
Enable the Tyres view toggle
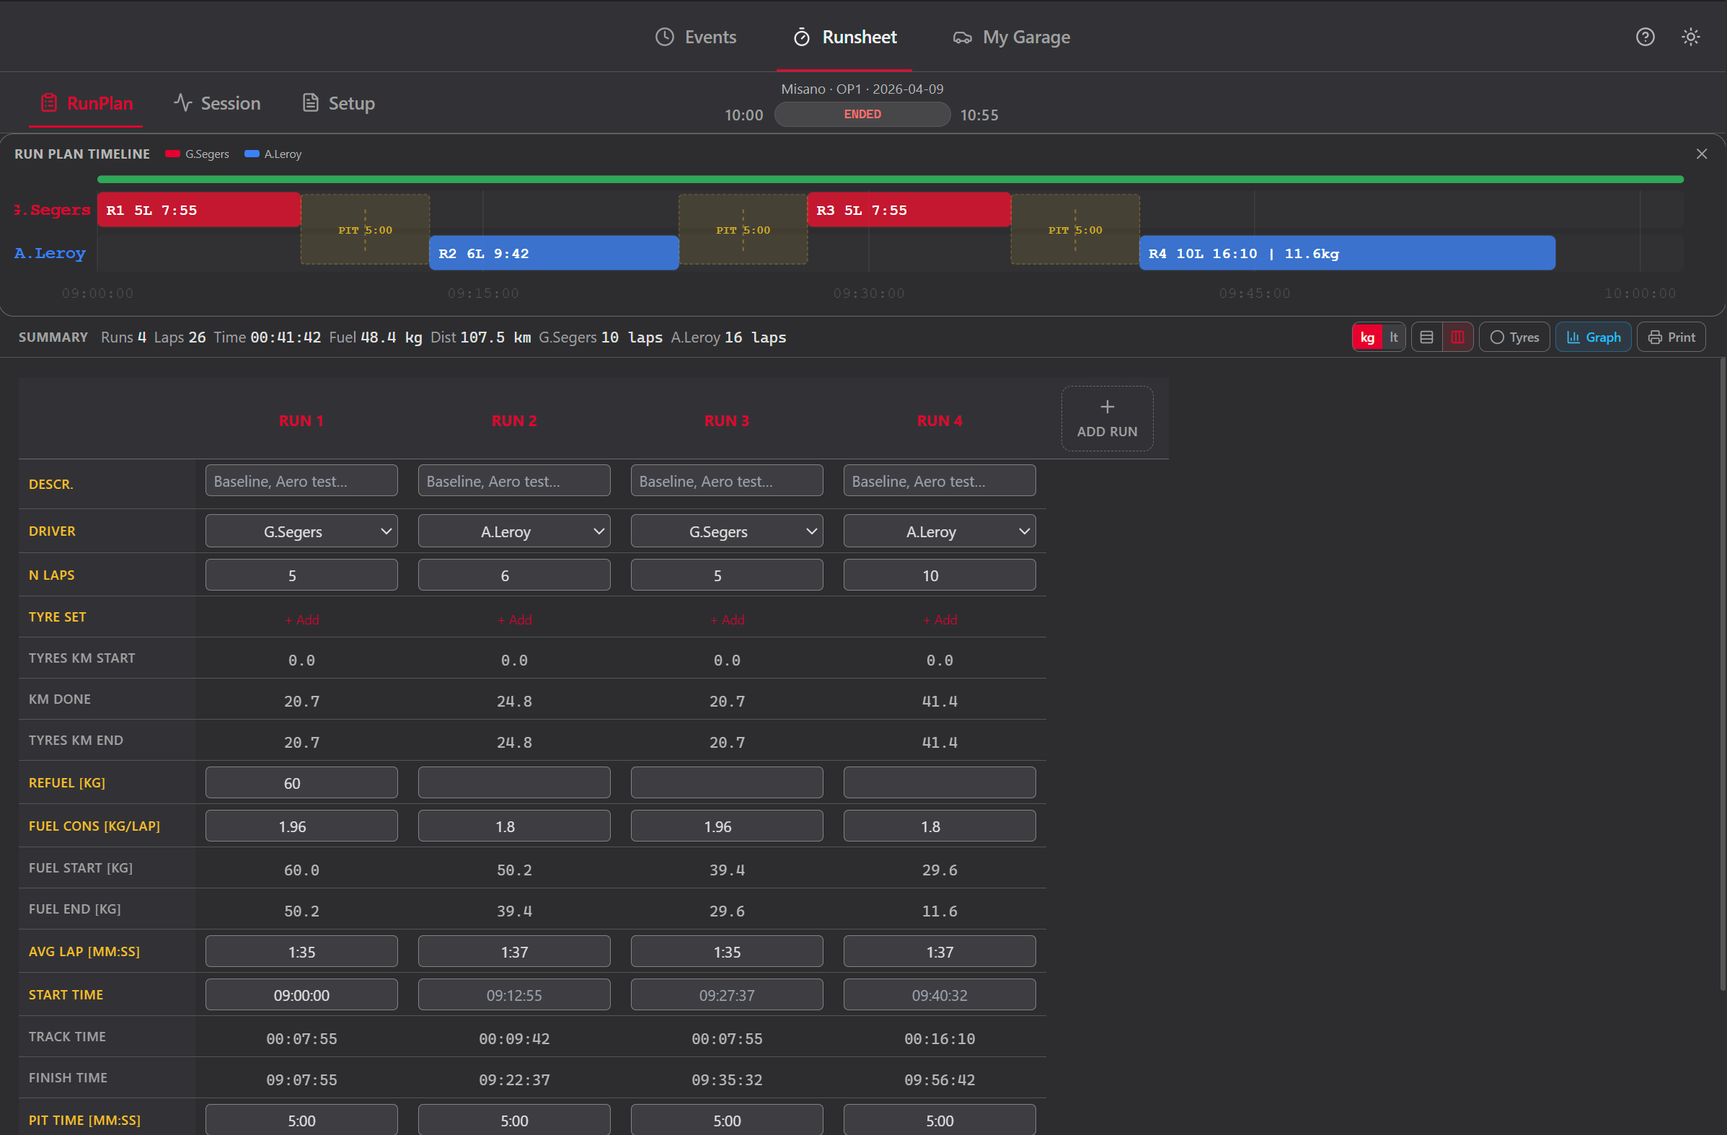coord(1514,337)
